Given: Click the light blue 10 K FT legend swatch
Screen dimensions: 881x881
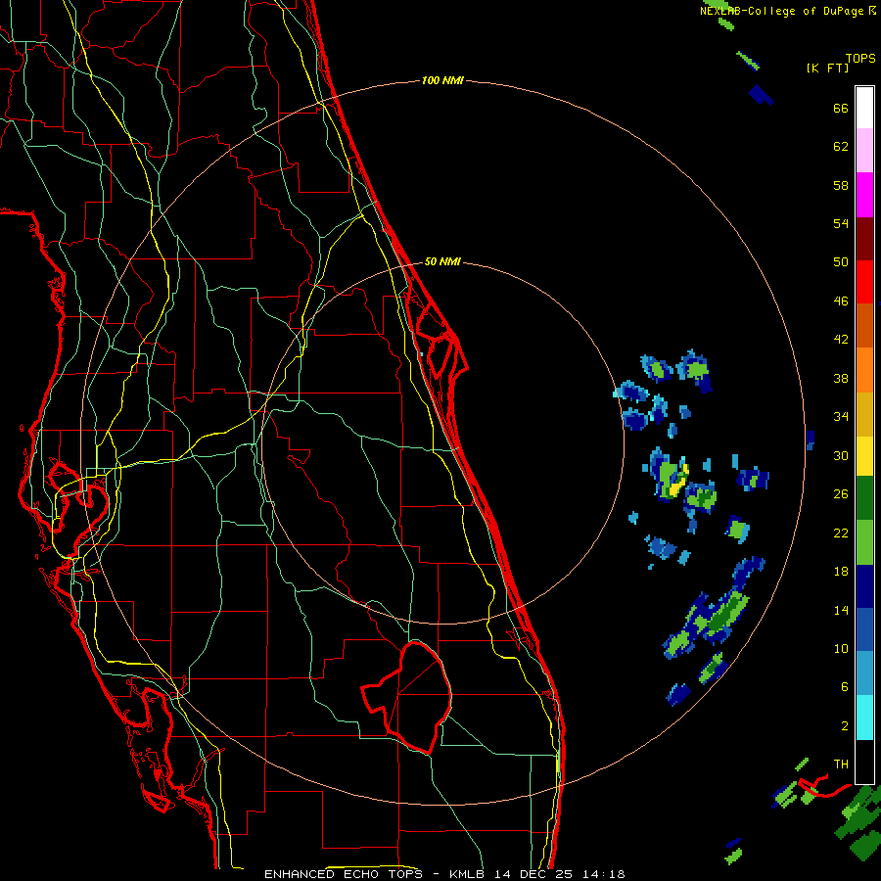Looking at the screenshot, I should tap(864, 673).
